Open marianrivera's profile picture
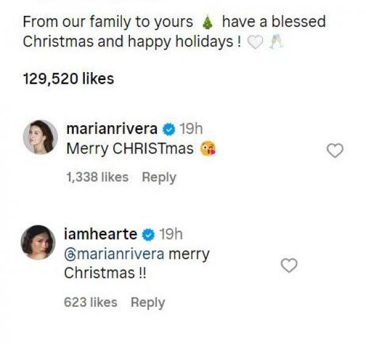This screenshot has height=344, width=366. tap(40, 136)
